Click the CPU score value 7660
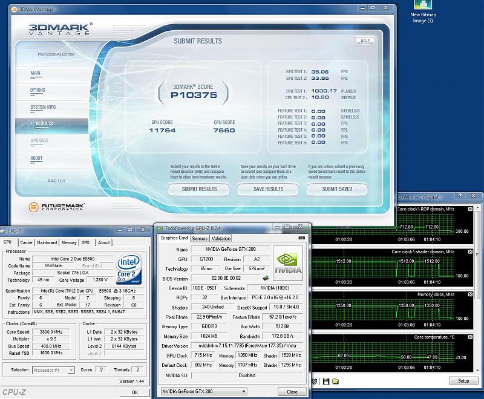 pos(224,131)
